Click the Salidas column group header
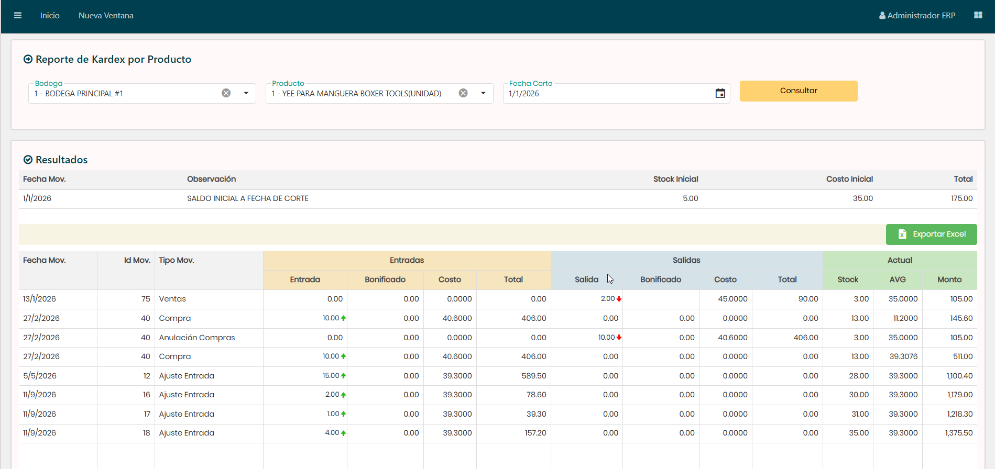Image resolution: width=995 pixels, height=469 pixels. tap(686, 260)
